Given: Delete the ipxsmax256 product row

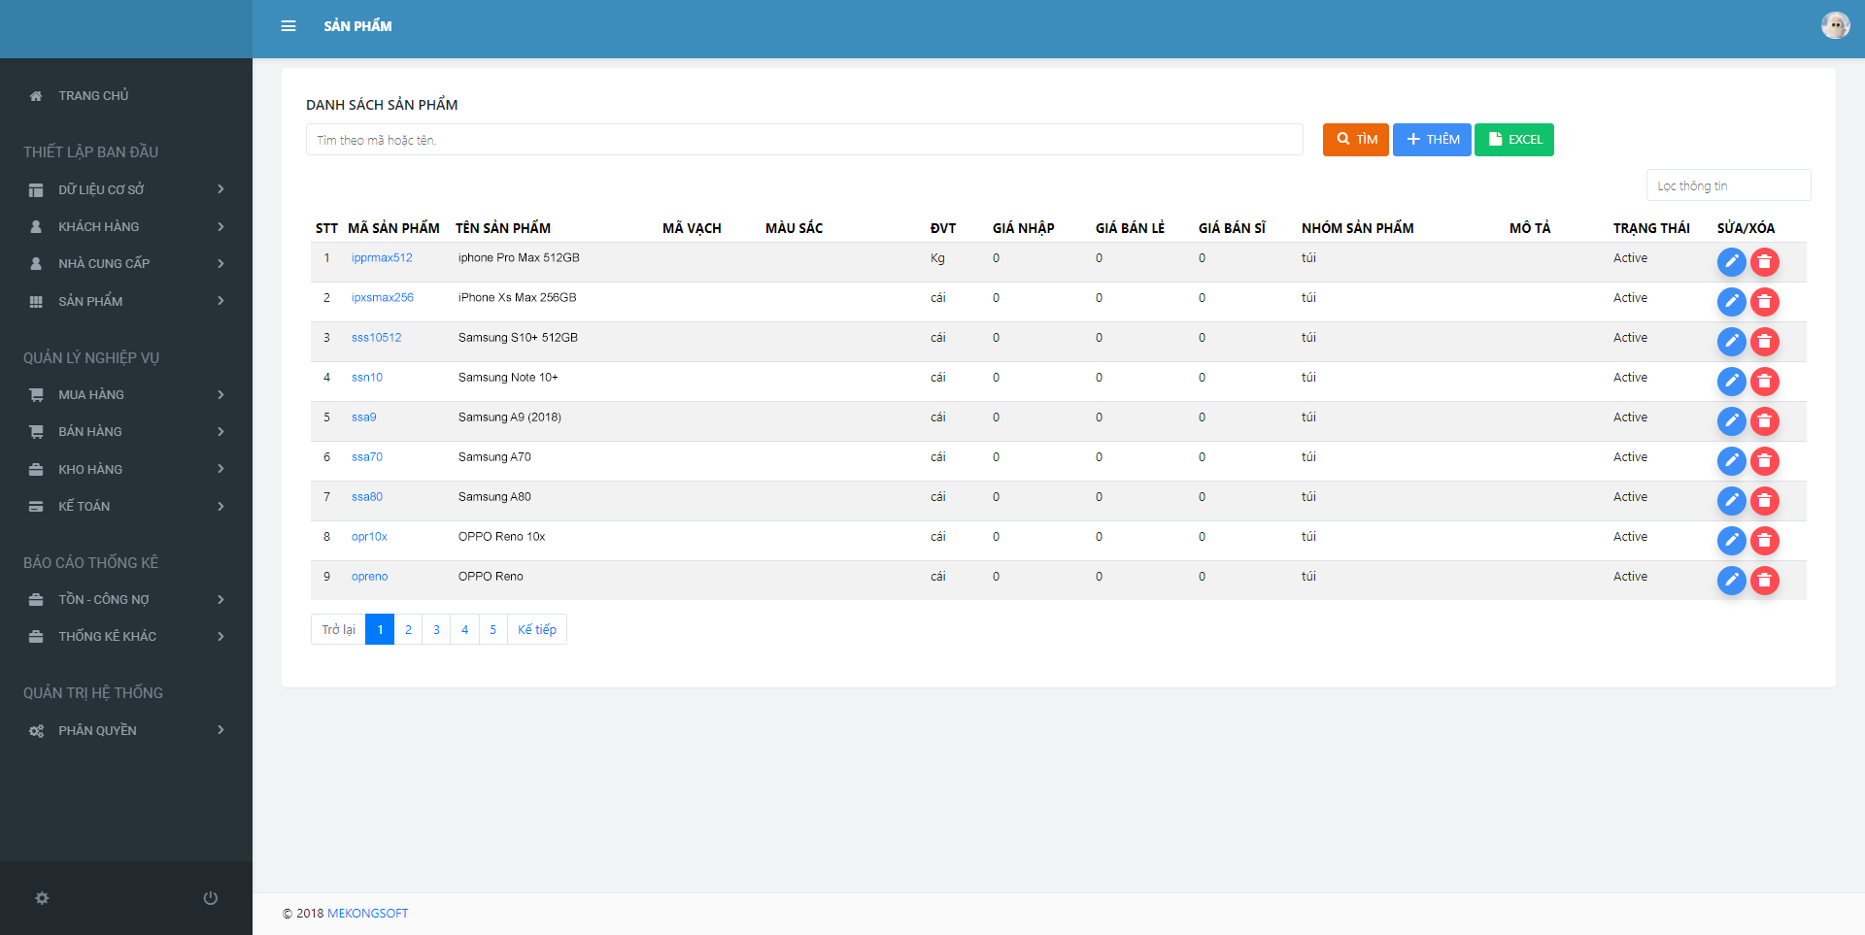Looking at the screenshot, I should click(1765, 302).
